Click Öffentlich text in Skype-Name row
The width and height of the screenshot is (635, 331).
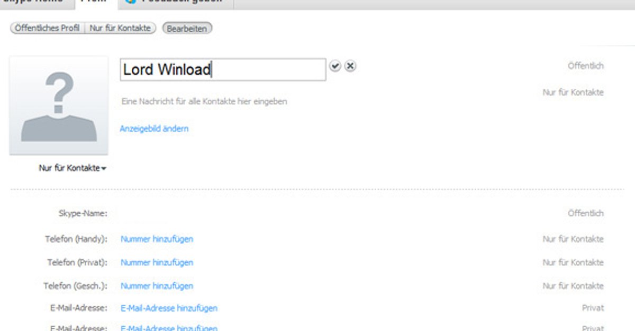pos(585,213)
